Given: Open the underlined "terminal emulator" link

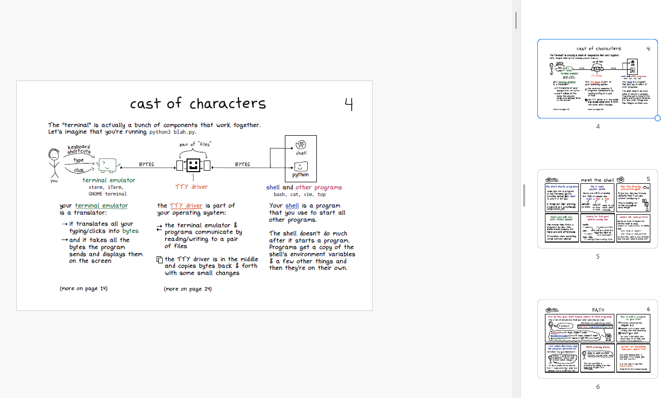Looking at the screenshot, I should coord(101,206).
